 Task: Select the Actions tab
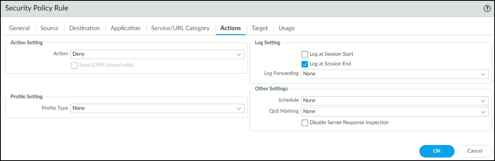coord(231,28)
